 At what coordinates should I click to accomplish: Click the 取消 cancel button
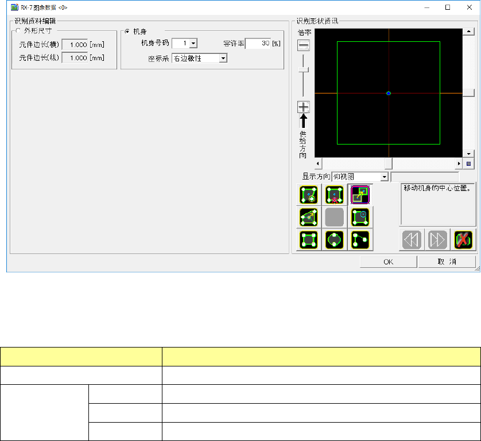click(x=447, y=262)
